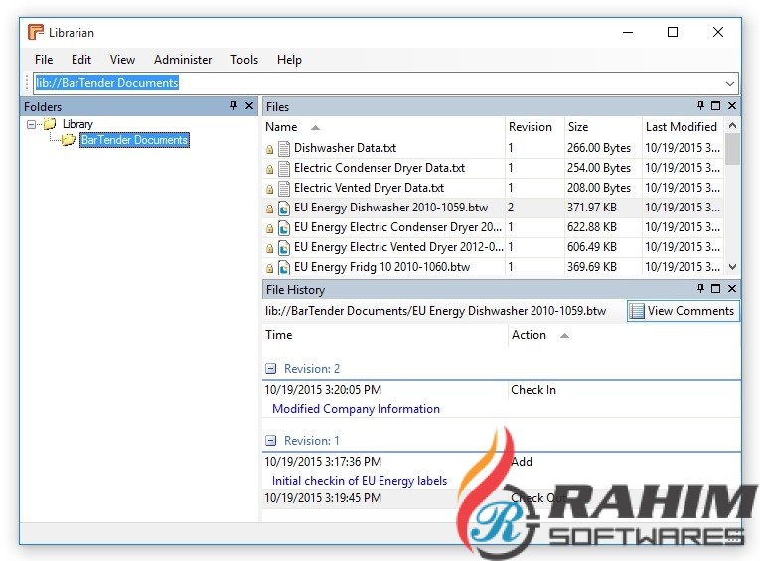Click the EU Energy Dishwasher btw file icon
Screen dimensions: 760x561
coord(284,208)
